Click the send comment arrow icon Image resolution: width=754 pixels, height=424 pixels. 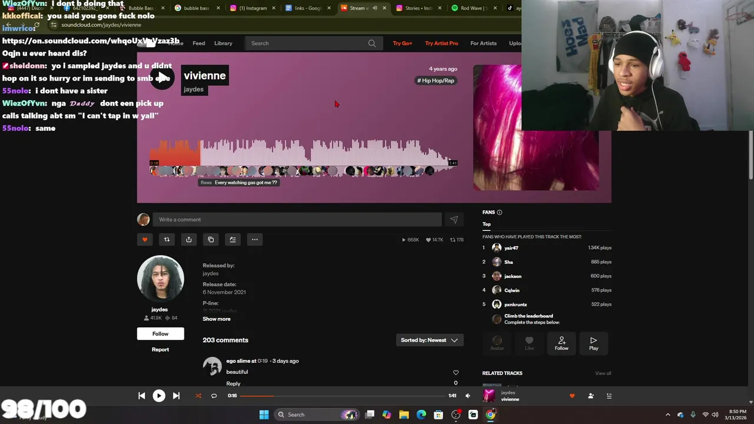pos(454,220)
